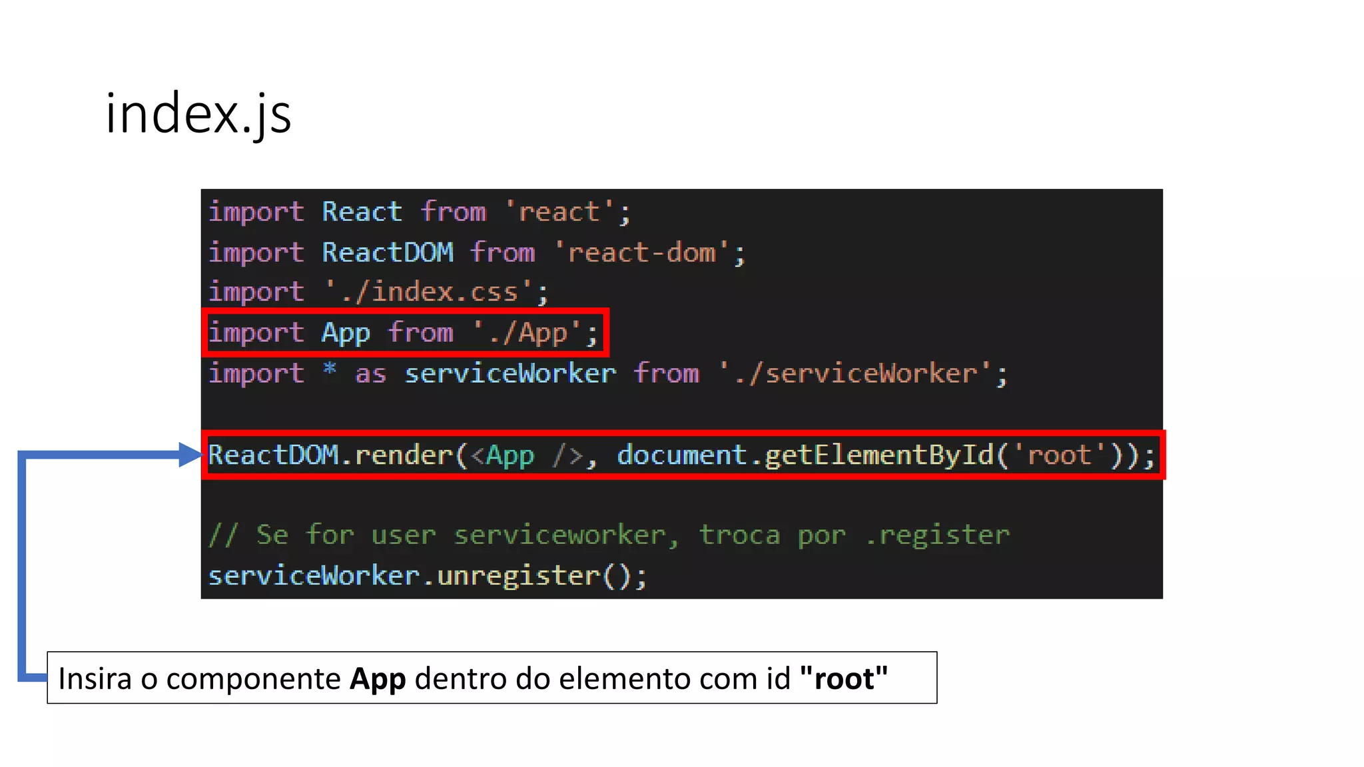This screenshot has height=767, width=1364.
Task: Click the 'serviceWorker.unregister();' line
Action: point(428,576)
